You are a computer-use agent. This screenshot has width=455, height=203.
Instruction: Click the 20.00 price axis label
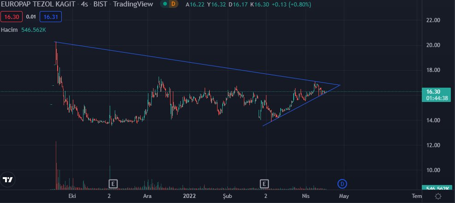pos(433,45)
